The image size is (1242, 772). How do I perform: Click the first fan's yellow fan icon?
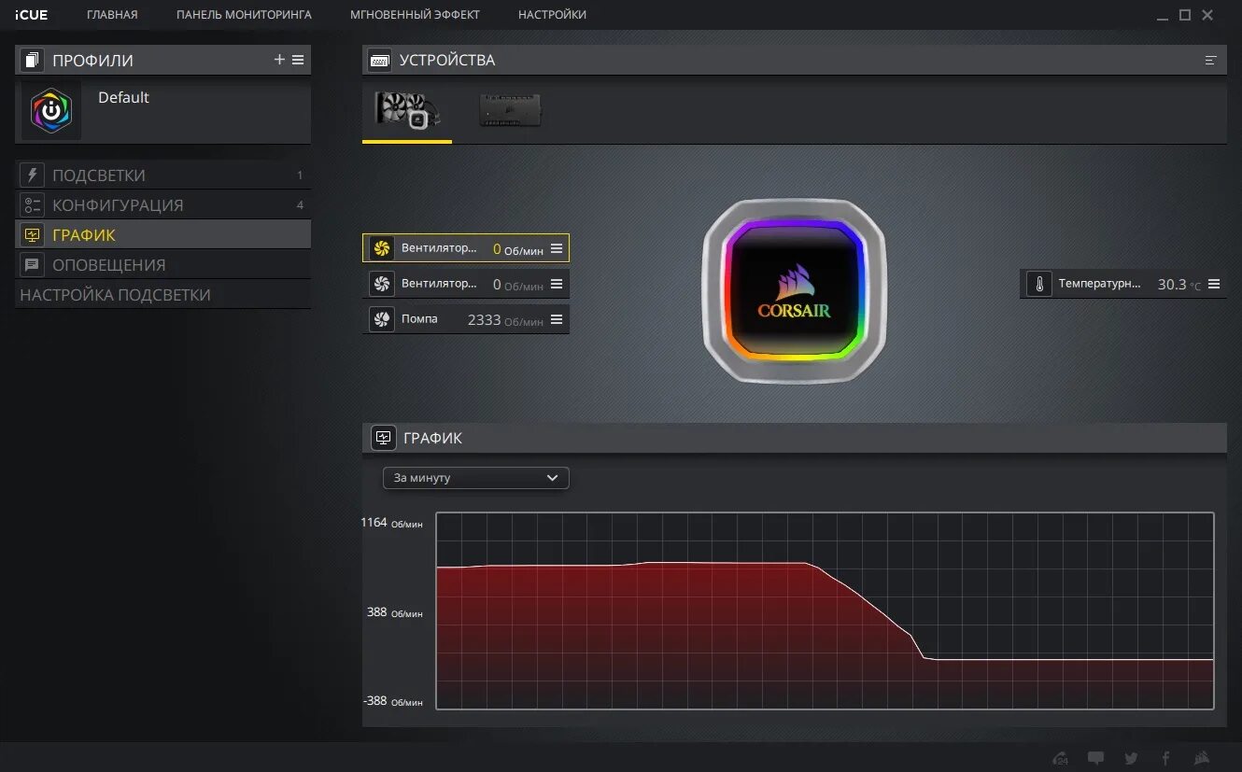tap(381, 248)
